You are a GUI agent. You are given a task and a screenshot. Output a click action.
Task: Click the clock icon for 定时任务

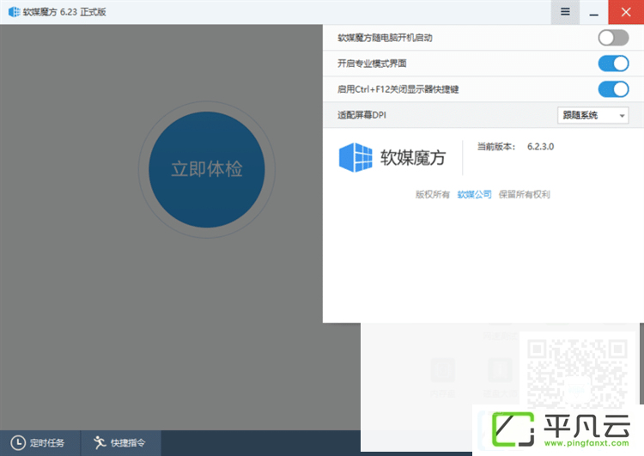pyautogui.click(x=18, y=443)
